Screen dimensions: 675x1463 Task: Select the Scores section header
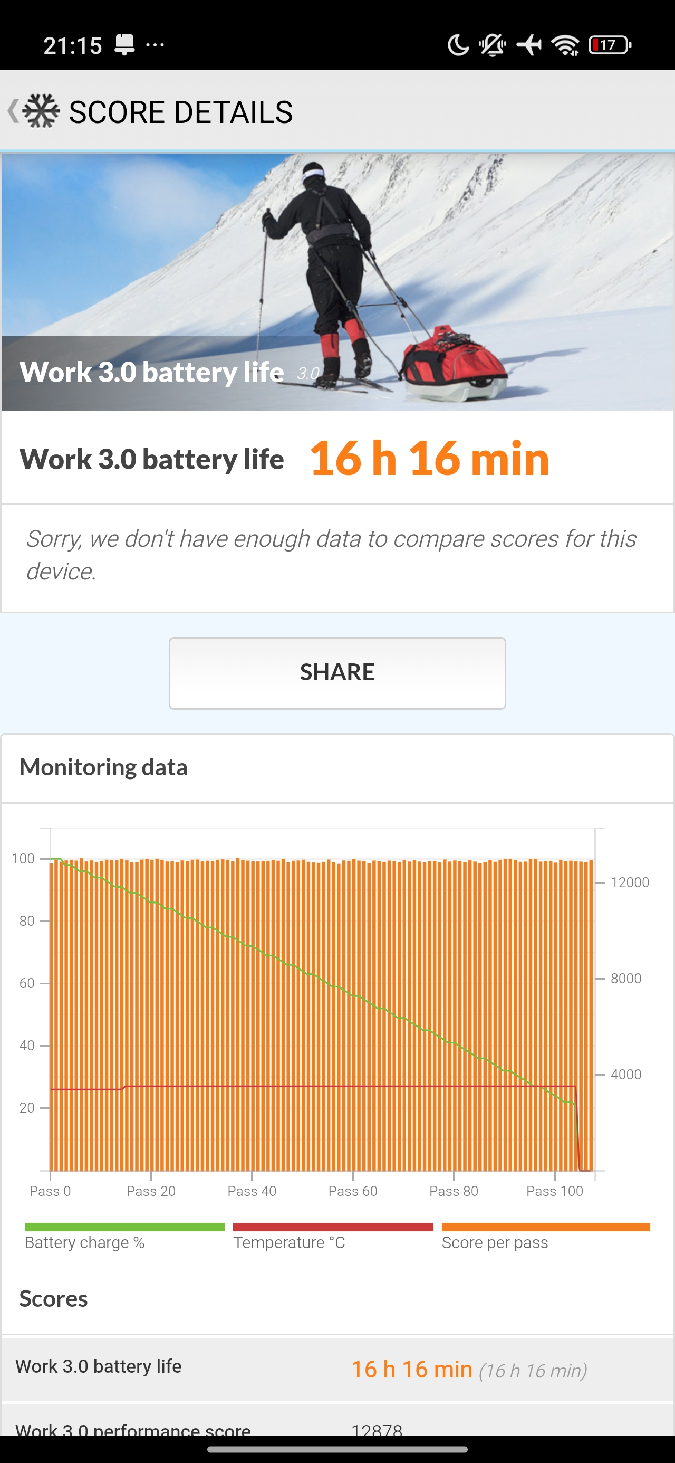[53, 1298]
